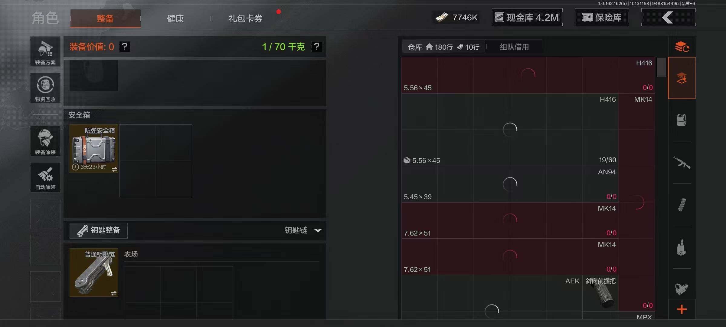The height and width of the screenshot is (327, 726).
Task: Open 装备涂装 skin icon
Action: [x=45, y=141]
